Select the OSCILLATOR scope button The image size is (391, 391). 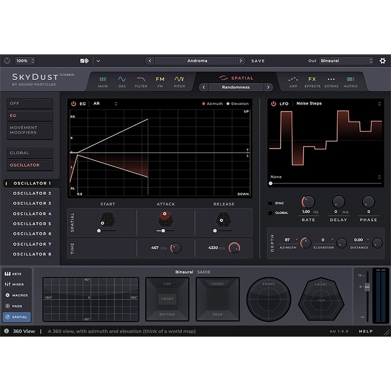tap(30, 165)
